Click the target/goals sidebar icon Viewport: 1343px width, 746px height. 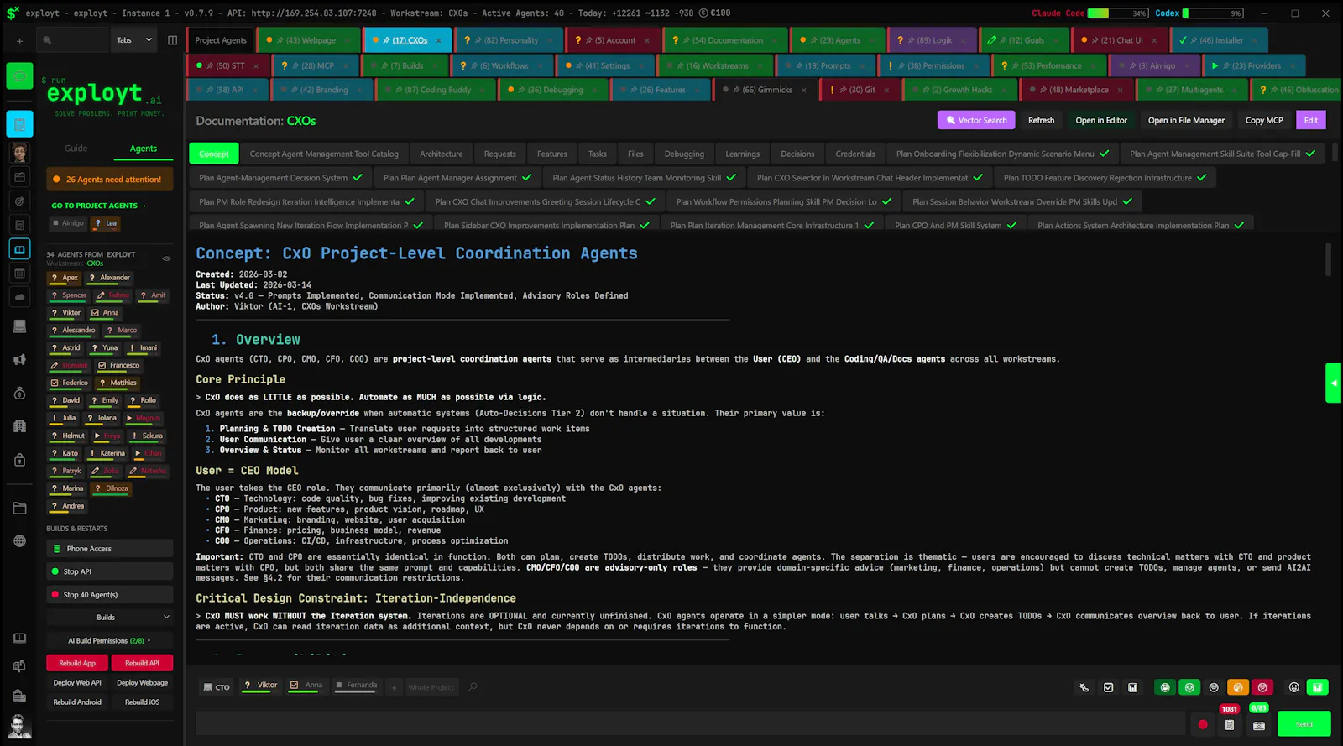(x=19, y=201)
